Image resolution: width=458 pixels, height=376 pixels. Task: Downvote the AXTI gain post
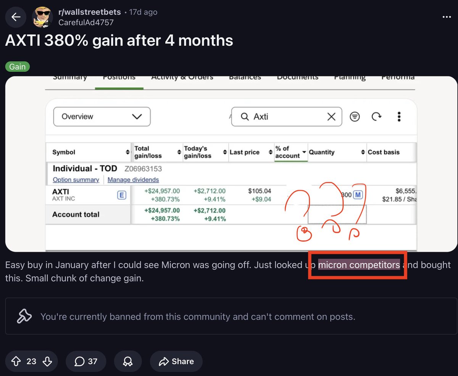pos(47,361)
